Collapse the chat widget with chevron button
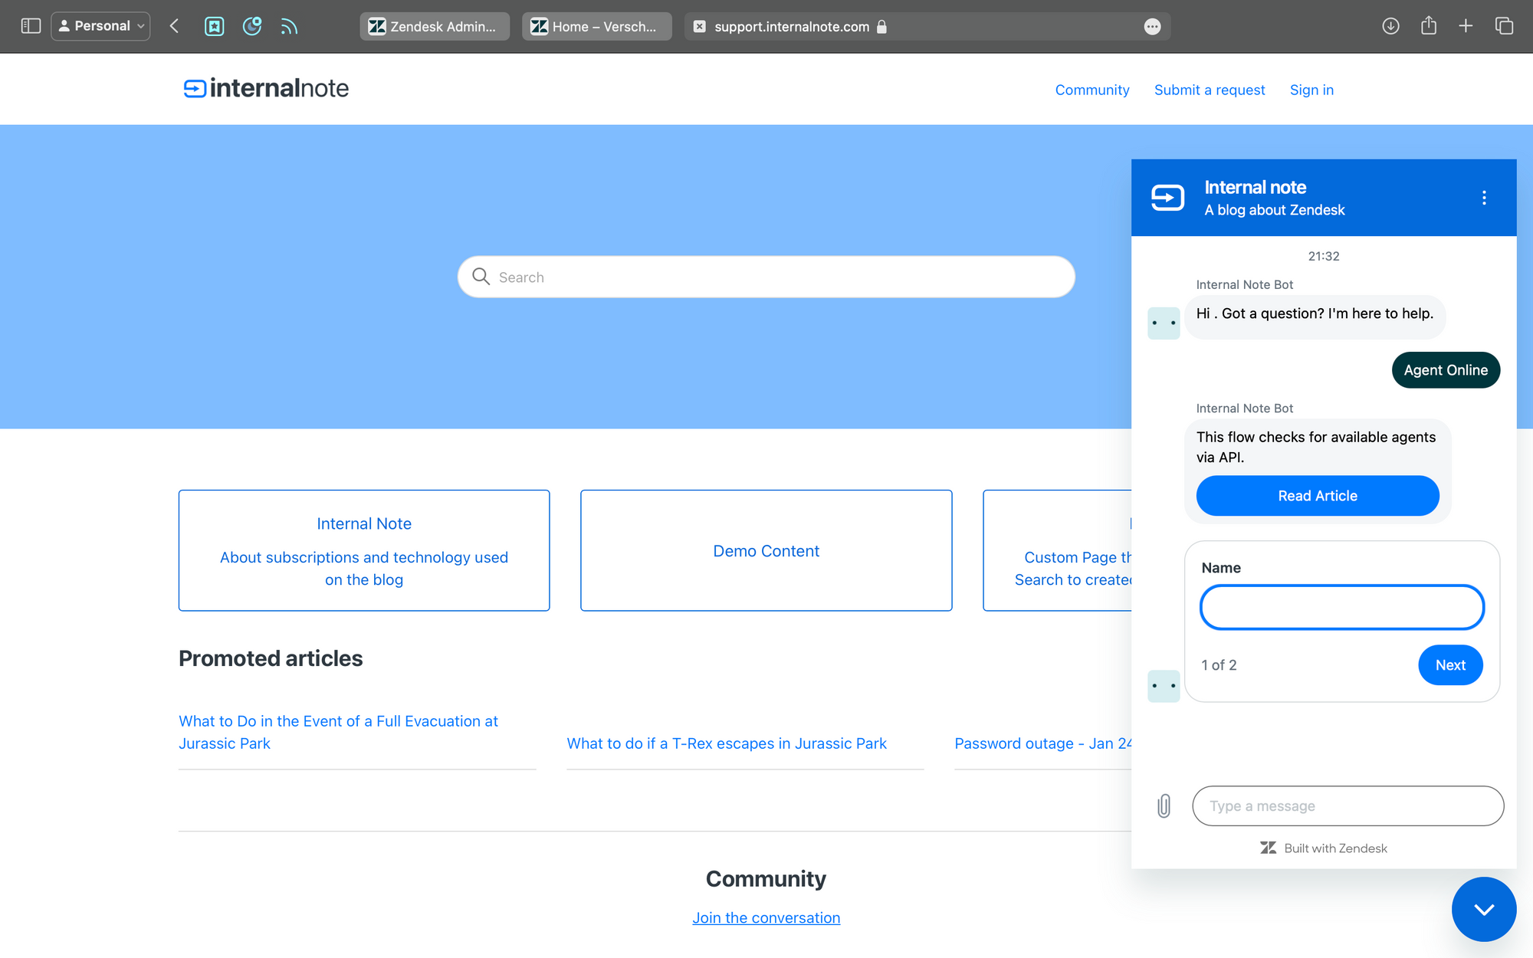Viewport: 1533px width, 958px height. (x=1483, y=909)
